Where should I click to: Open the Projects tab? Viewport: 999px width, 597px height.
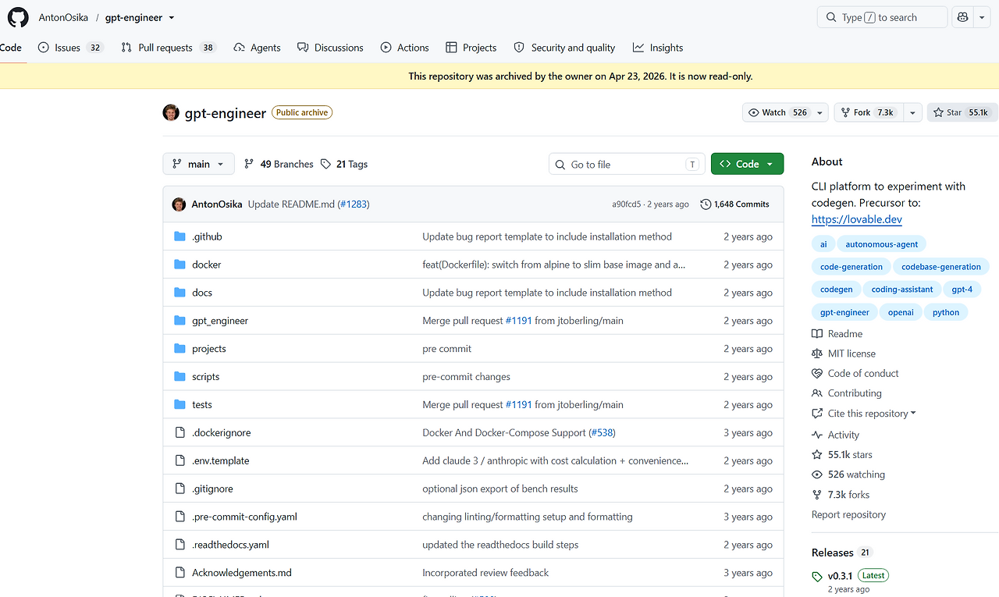coord(471,48)
